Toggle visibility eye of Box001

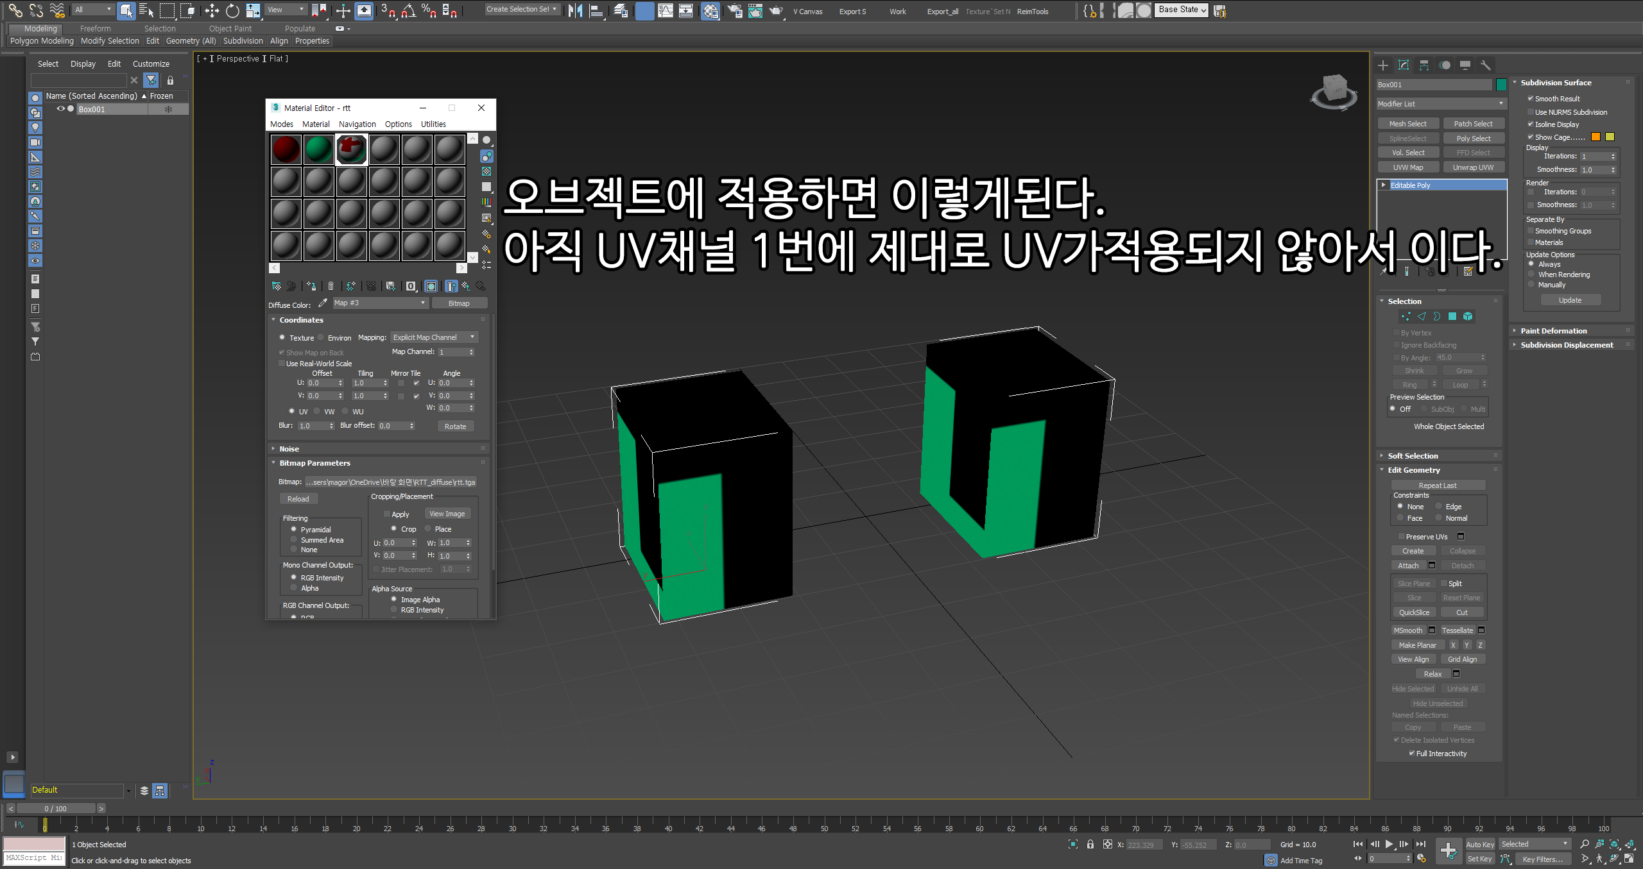61,109
